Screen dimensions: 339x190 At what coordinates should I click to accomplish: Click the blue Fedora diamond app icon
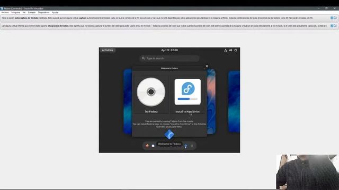[169, 135]
